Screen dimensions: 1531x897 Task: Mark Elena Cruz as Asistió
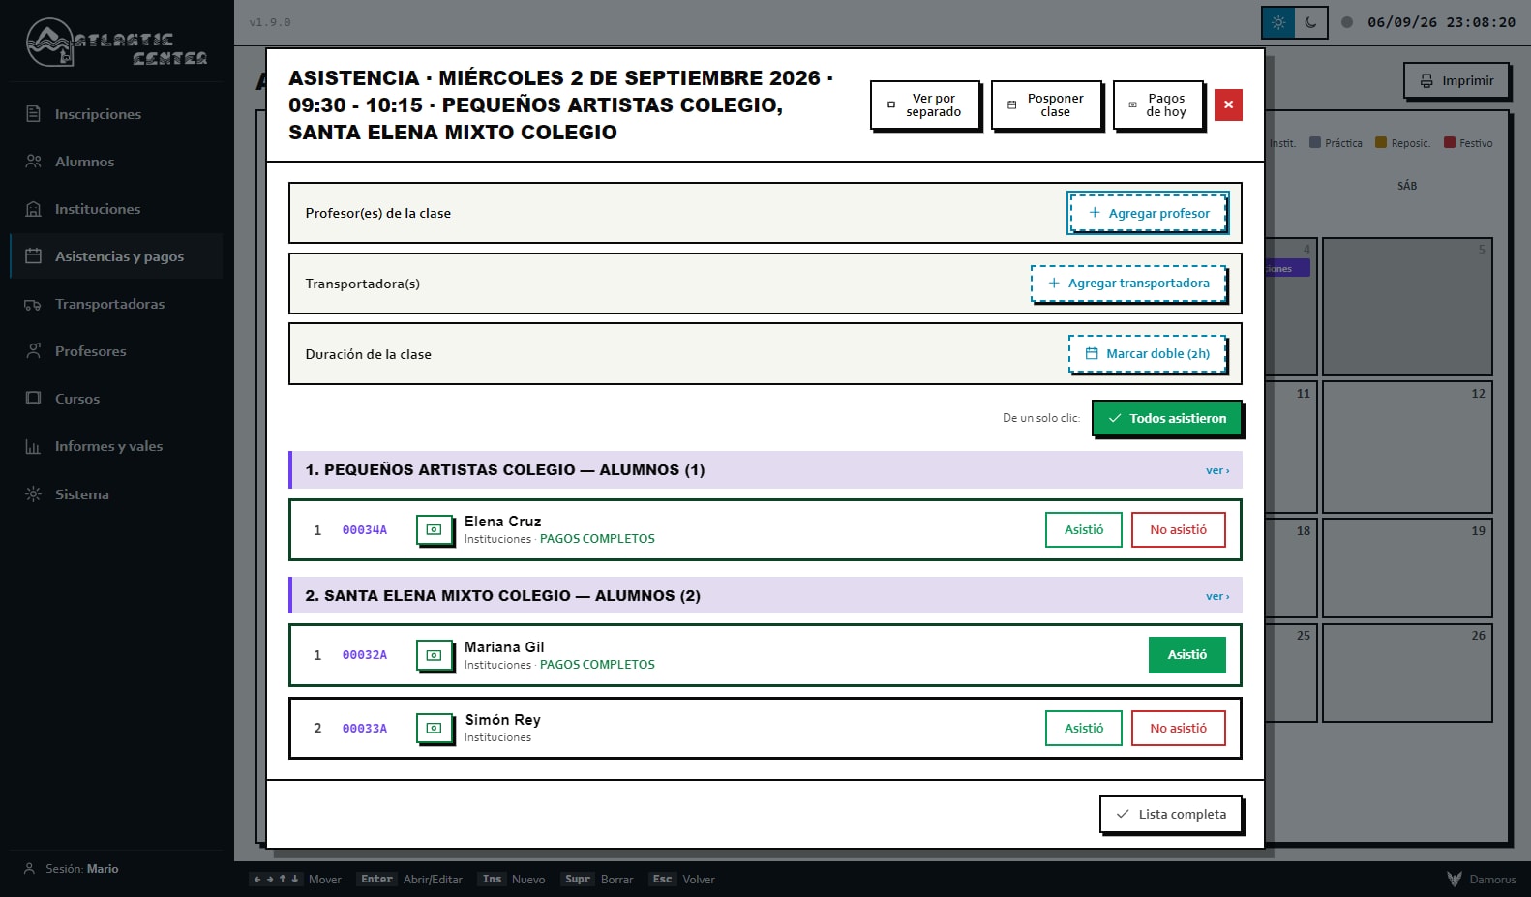1084,529
